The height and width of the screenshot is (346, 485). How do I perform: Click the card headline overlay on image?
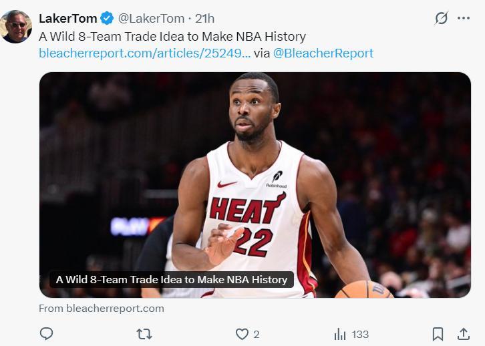[171, 279]
